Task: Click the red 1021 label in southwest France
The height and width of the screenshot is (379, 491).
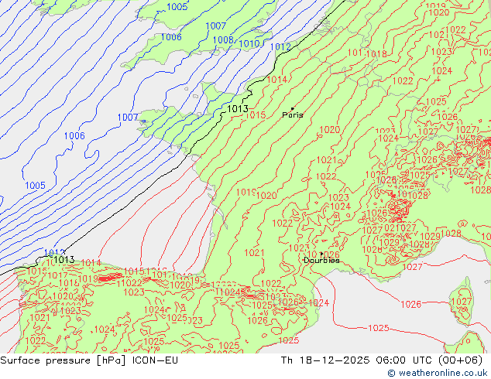Action: [254, 253]
